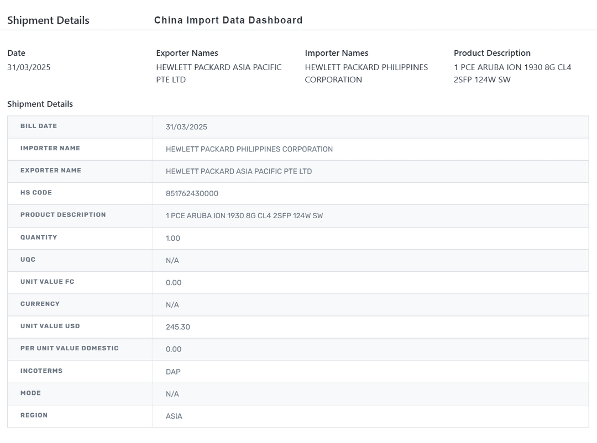The width and height of the screenshot is (597, 443).
Task: Select the Unit Value FC amount
Action: (x=173, y=283)
